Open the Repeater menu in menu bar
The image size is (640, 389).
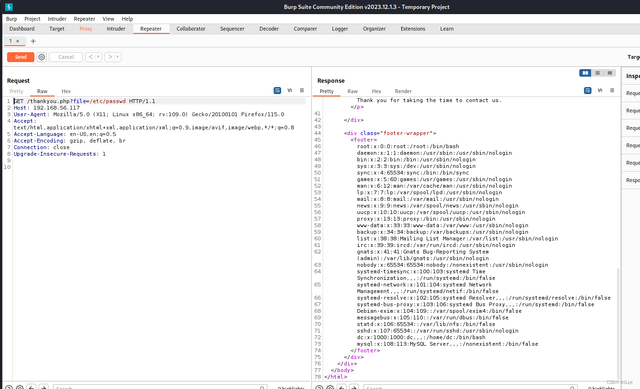(85, 19)
